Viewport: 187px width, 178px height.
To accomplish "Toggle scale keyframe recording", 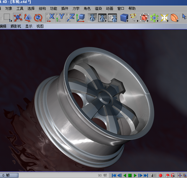I will (185, 176).
